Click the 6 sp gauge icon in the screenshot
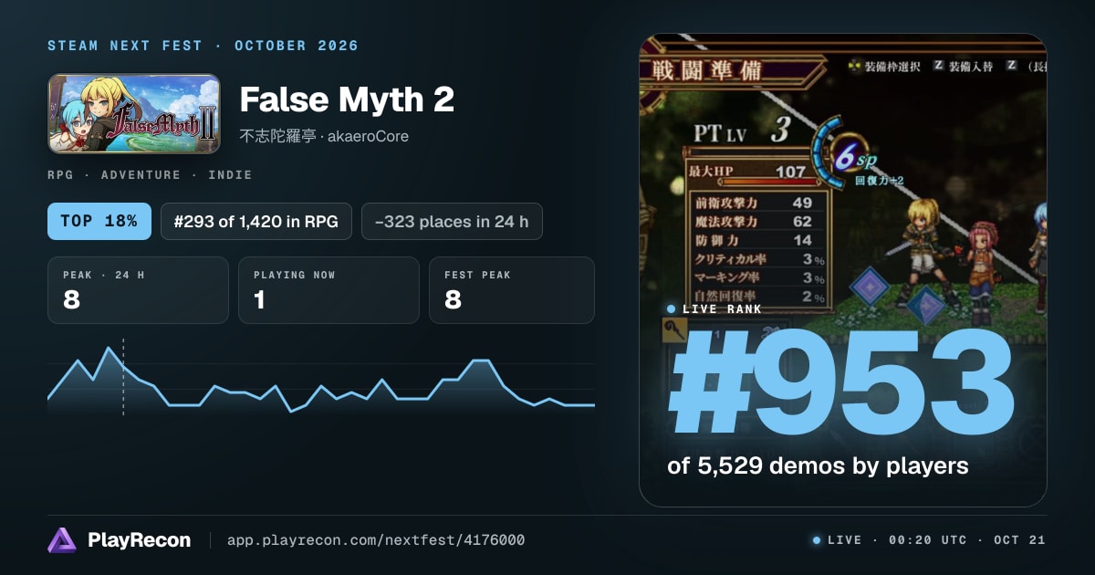Image resolution: width=1095 pixels, height=575 pixels. point(847,154)
